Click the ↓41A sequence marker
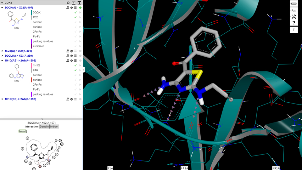Image resolution: width=302 pixels, height=170 pixels. (184, 168)
